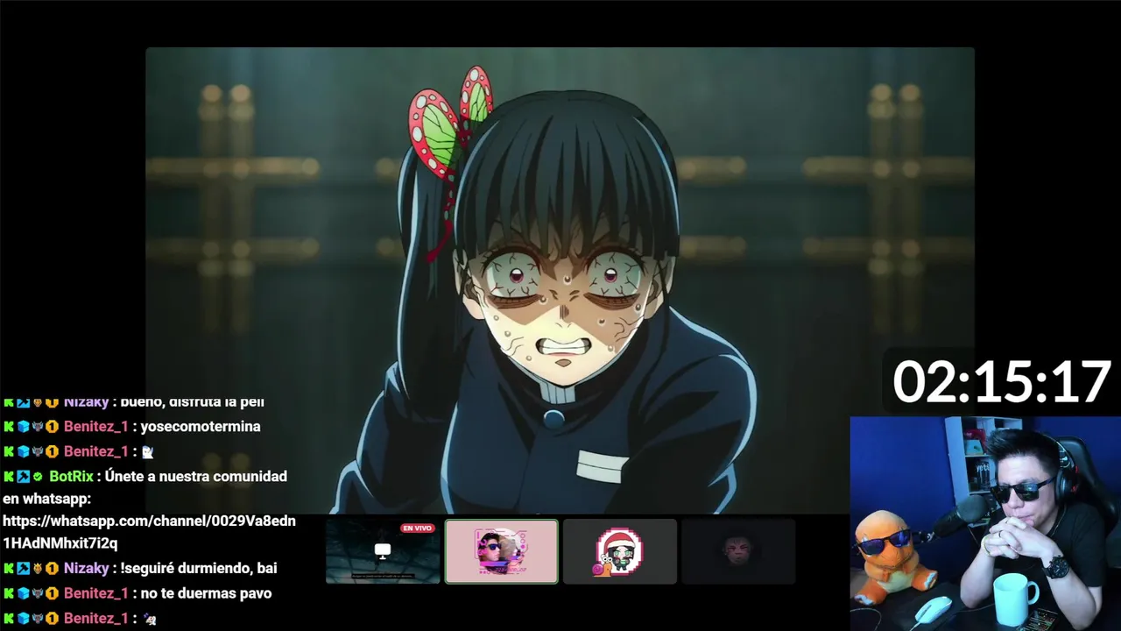
Task: Click Nizaky in '!seguiré durmiendo, bai' message
Action: pos(86,569)
